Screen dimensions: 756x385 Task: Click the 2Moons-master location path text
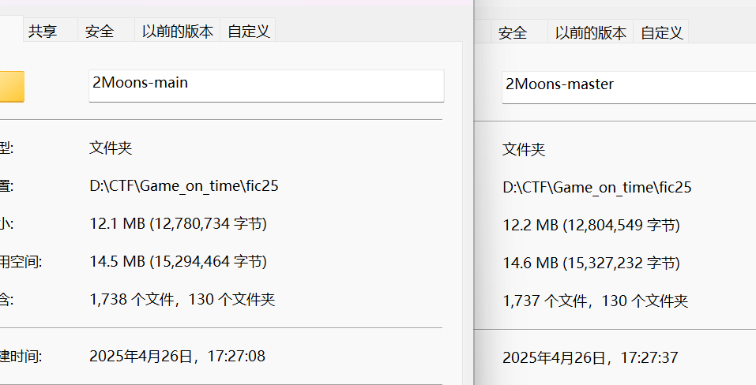tap(597, 188)
